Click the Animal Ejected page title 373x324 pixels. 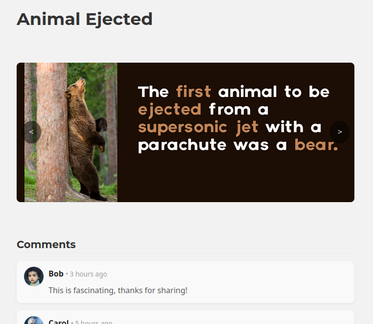pyautogui.click(x=85, y=19)
